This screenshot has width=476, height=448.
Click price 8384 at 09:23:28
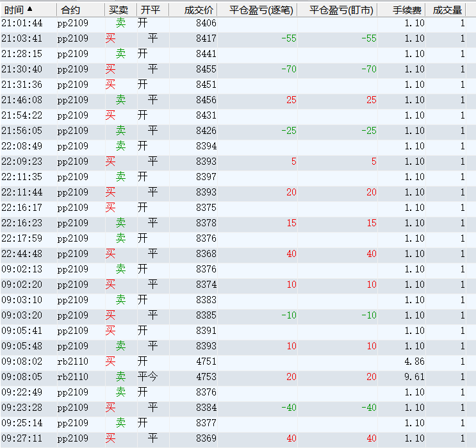pos(206,408)
